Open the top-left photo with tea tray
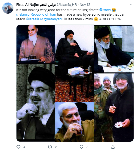 click(x=36, y=44)
